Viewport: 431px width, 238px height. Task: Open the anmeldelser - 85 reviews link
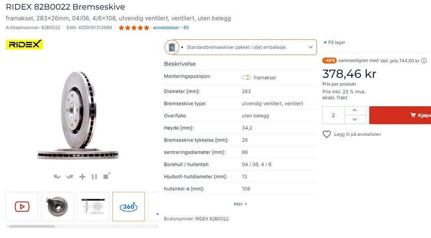(x=171, y=27)
